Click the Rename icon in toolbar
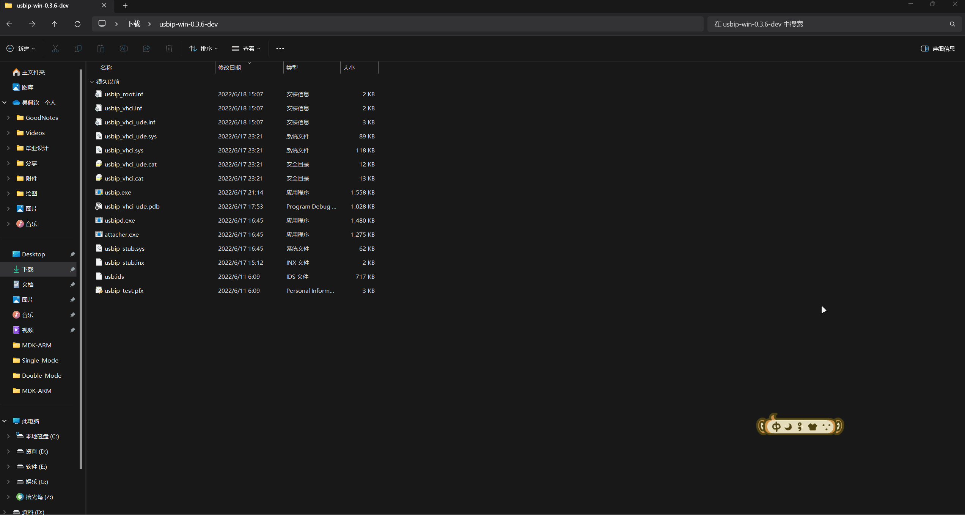This screenshot has width=965, height=515. [x=124, y=49]
